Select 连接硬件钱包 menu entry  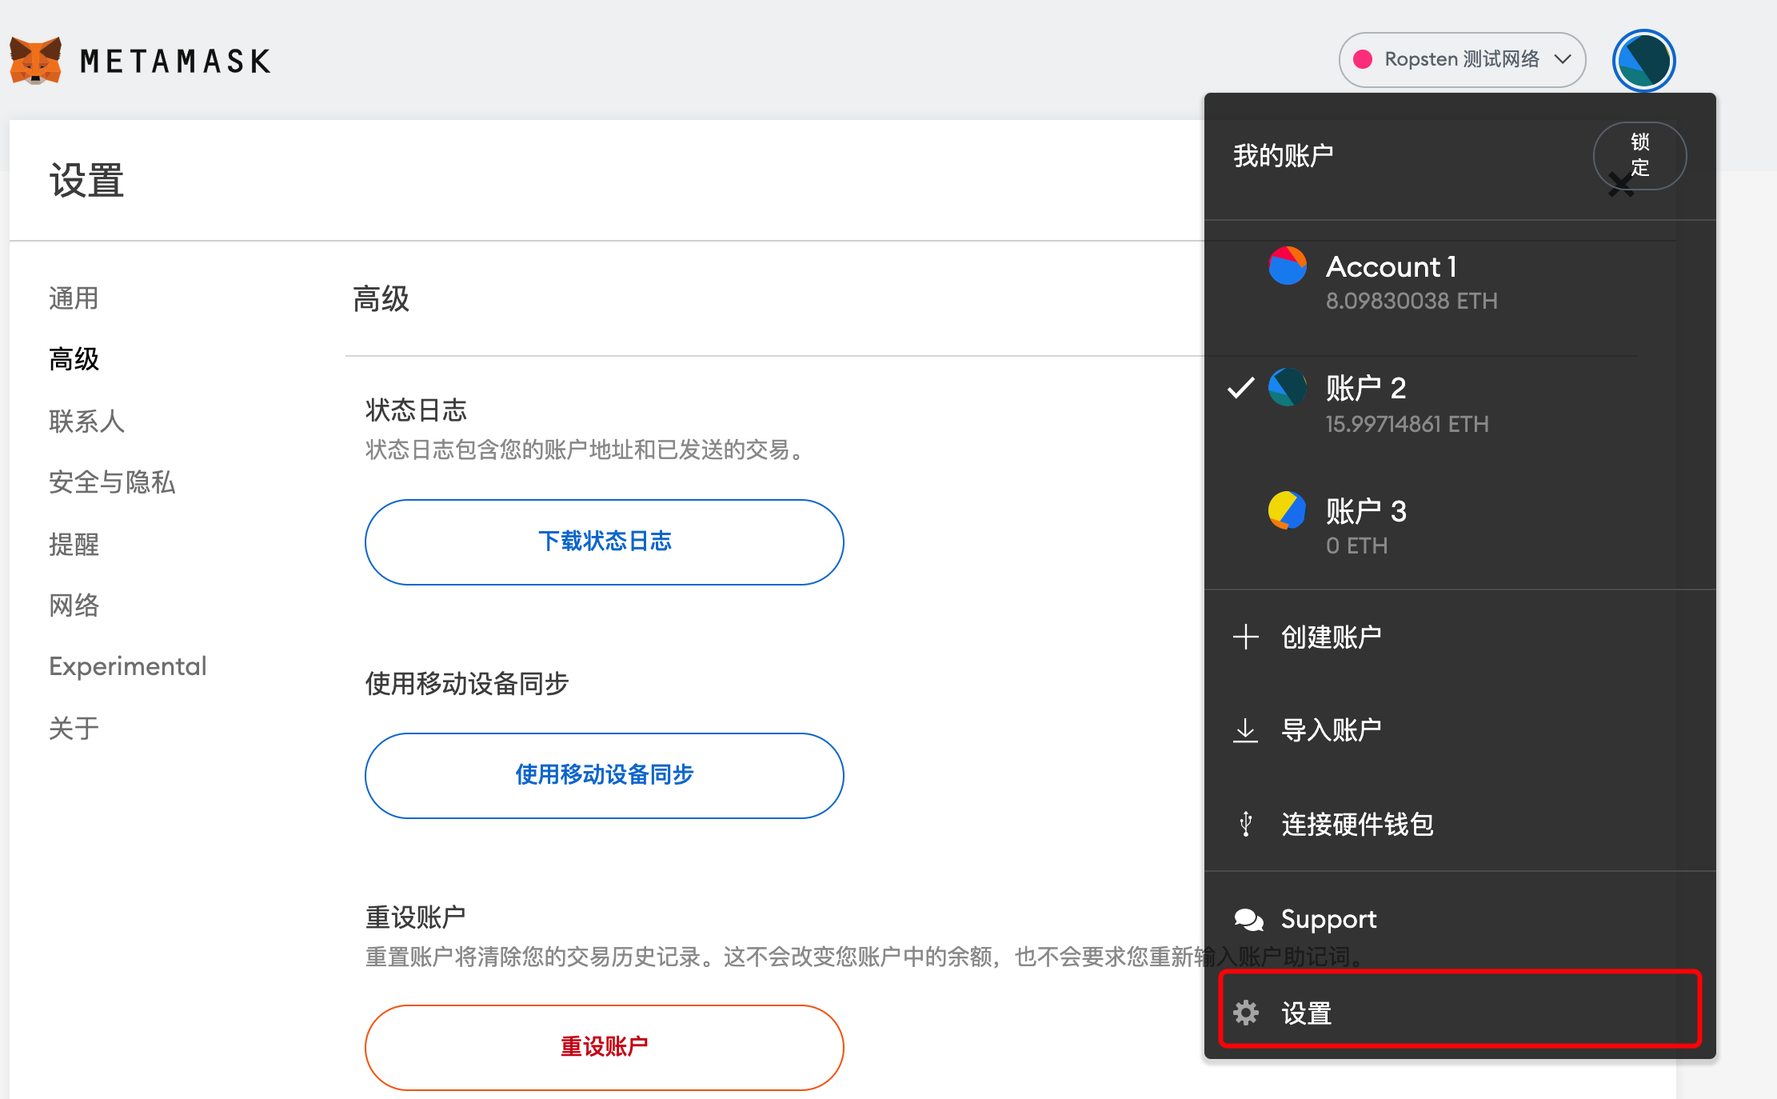(1357, 824)
